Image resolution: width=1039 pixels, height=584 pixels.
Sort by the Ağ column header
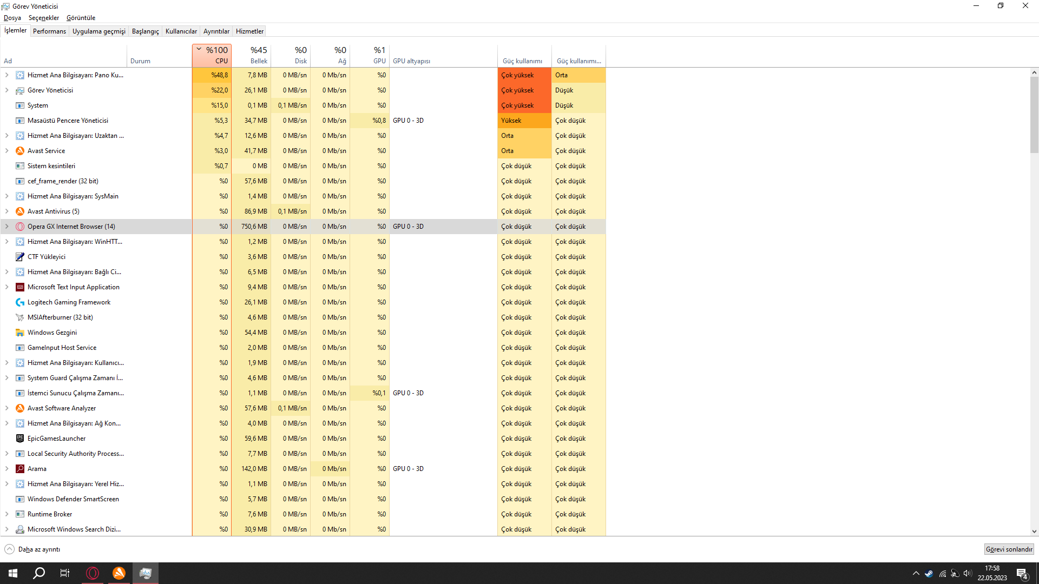(330, 56)
